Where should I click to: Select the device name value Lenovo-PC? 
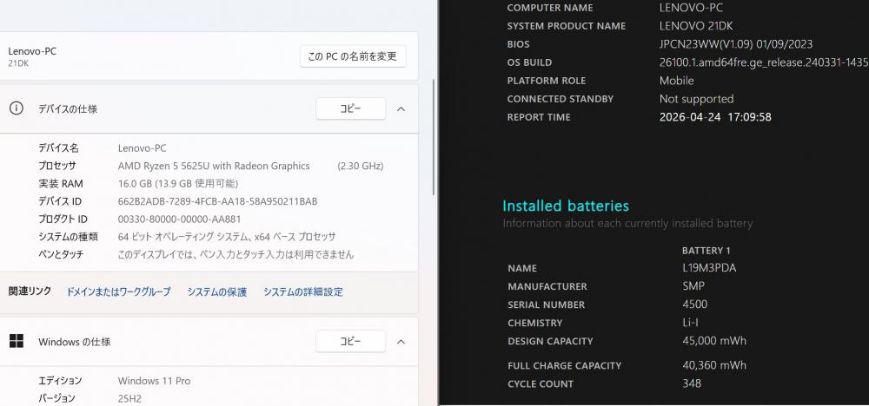(142, 148)
